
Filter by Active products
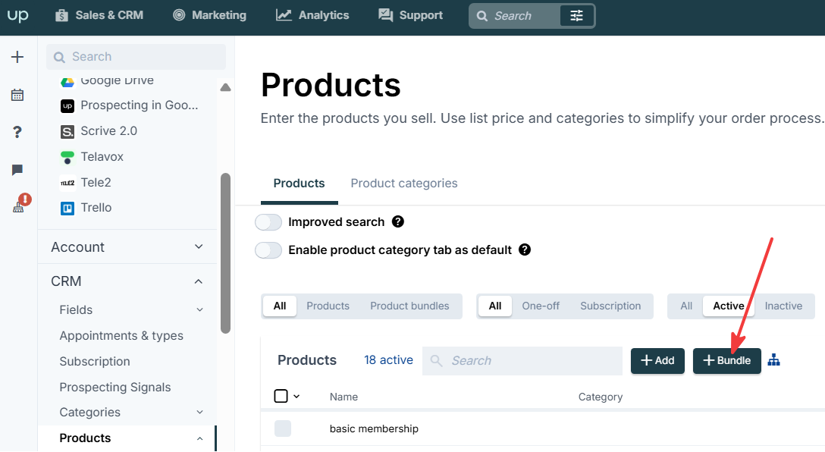click(728, 306)
